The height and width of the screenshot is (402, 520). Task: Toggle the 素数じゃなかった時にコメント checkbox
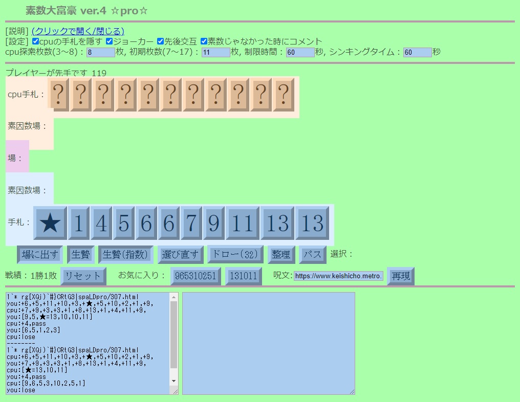pos(204,41)
